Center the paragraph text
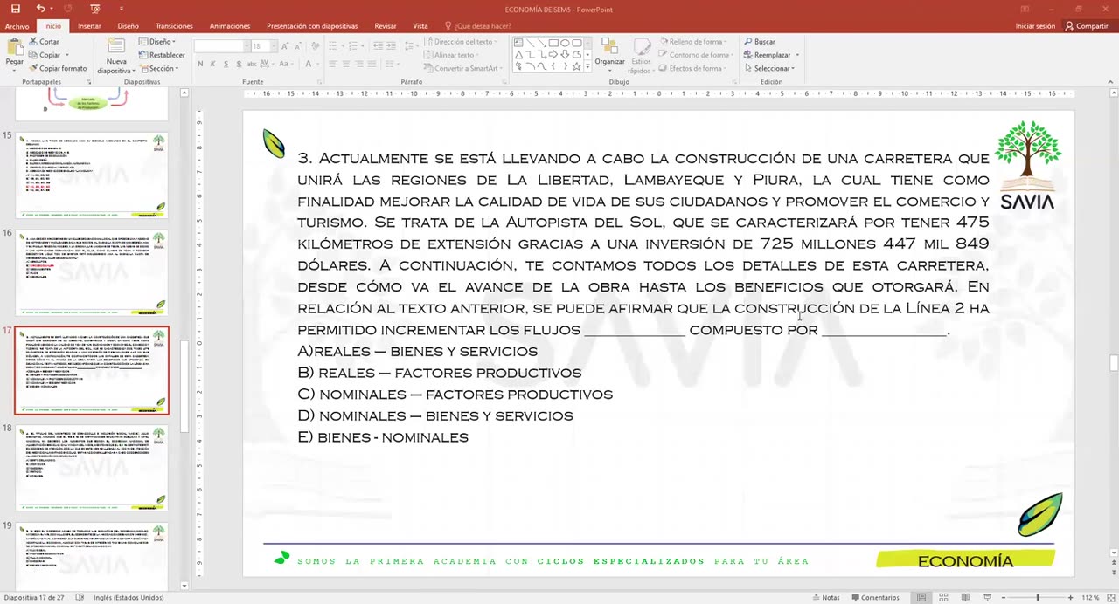This screenshot has height=604, width=1119. [346, 64]
